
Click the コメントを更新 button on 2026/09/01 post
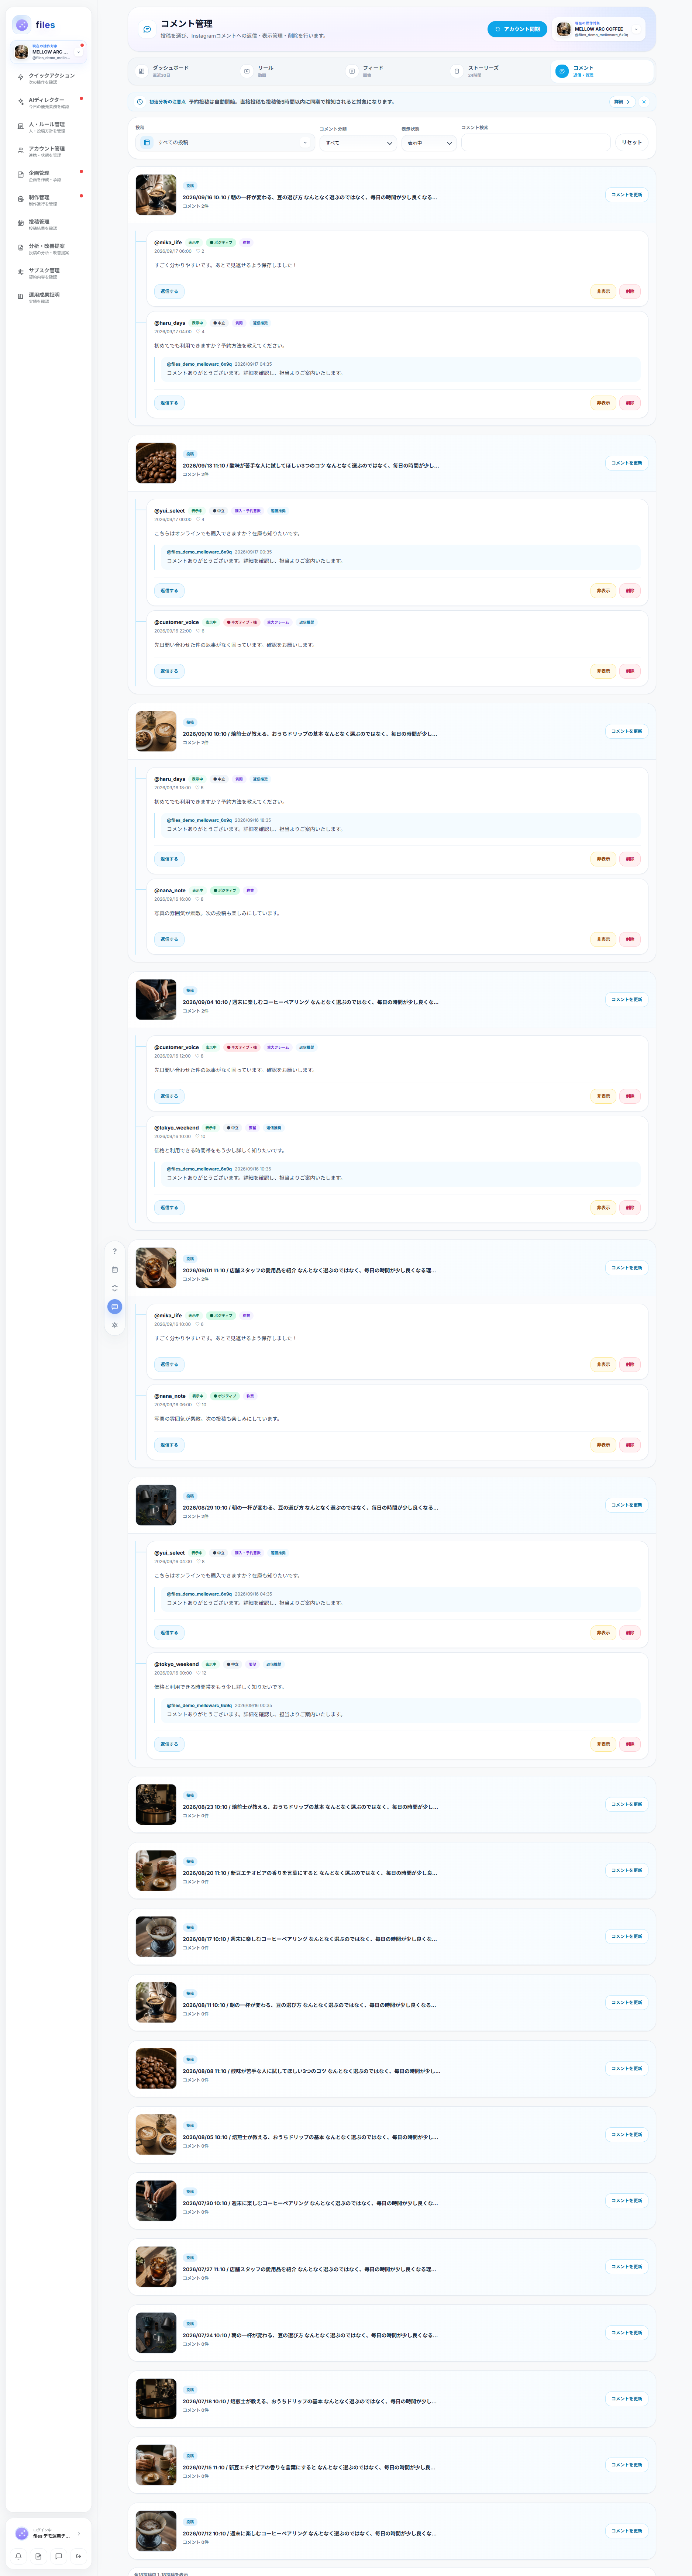pos(627,1268)
